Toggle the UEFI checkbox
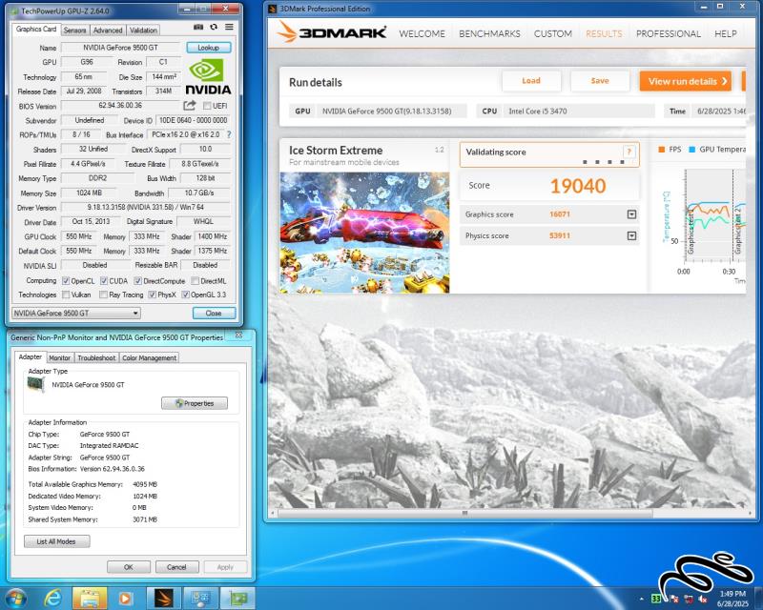This screenshot has height=610, width=763. click(207, 106)
